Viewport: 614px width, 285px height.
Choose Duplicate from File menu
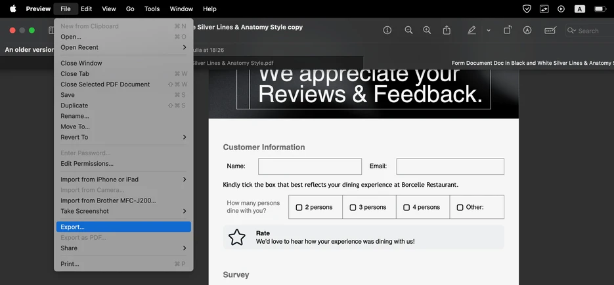pos(123,105)
